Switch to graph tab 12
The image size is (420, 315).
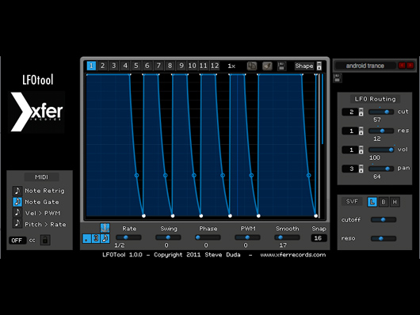[x=215, y=66]
